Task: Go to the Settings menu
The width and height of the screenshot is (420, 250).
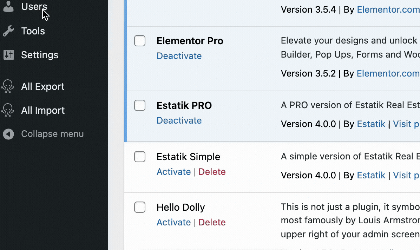Action: (40, 55)
